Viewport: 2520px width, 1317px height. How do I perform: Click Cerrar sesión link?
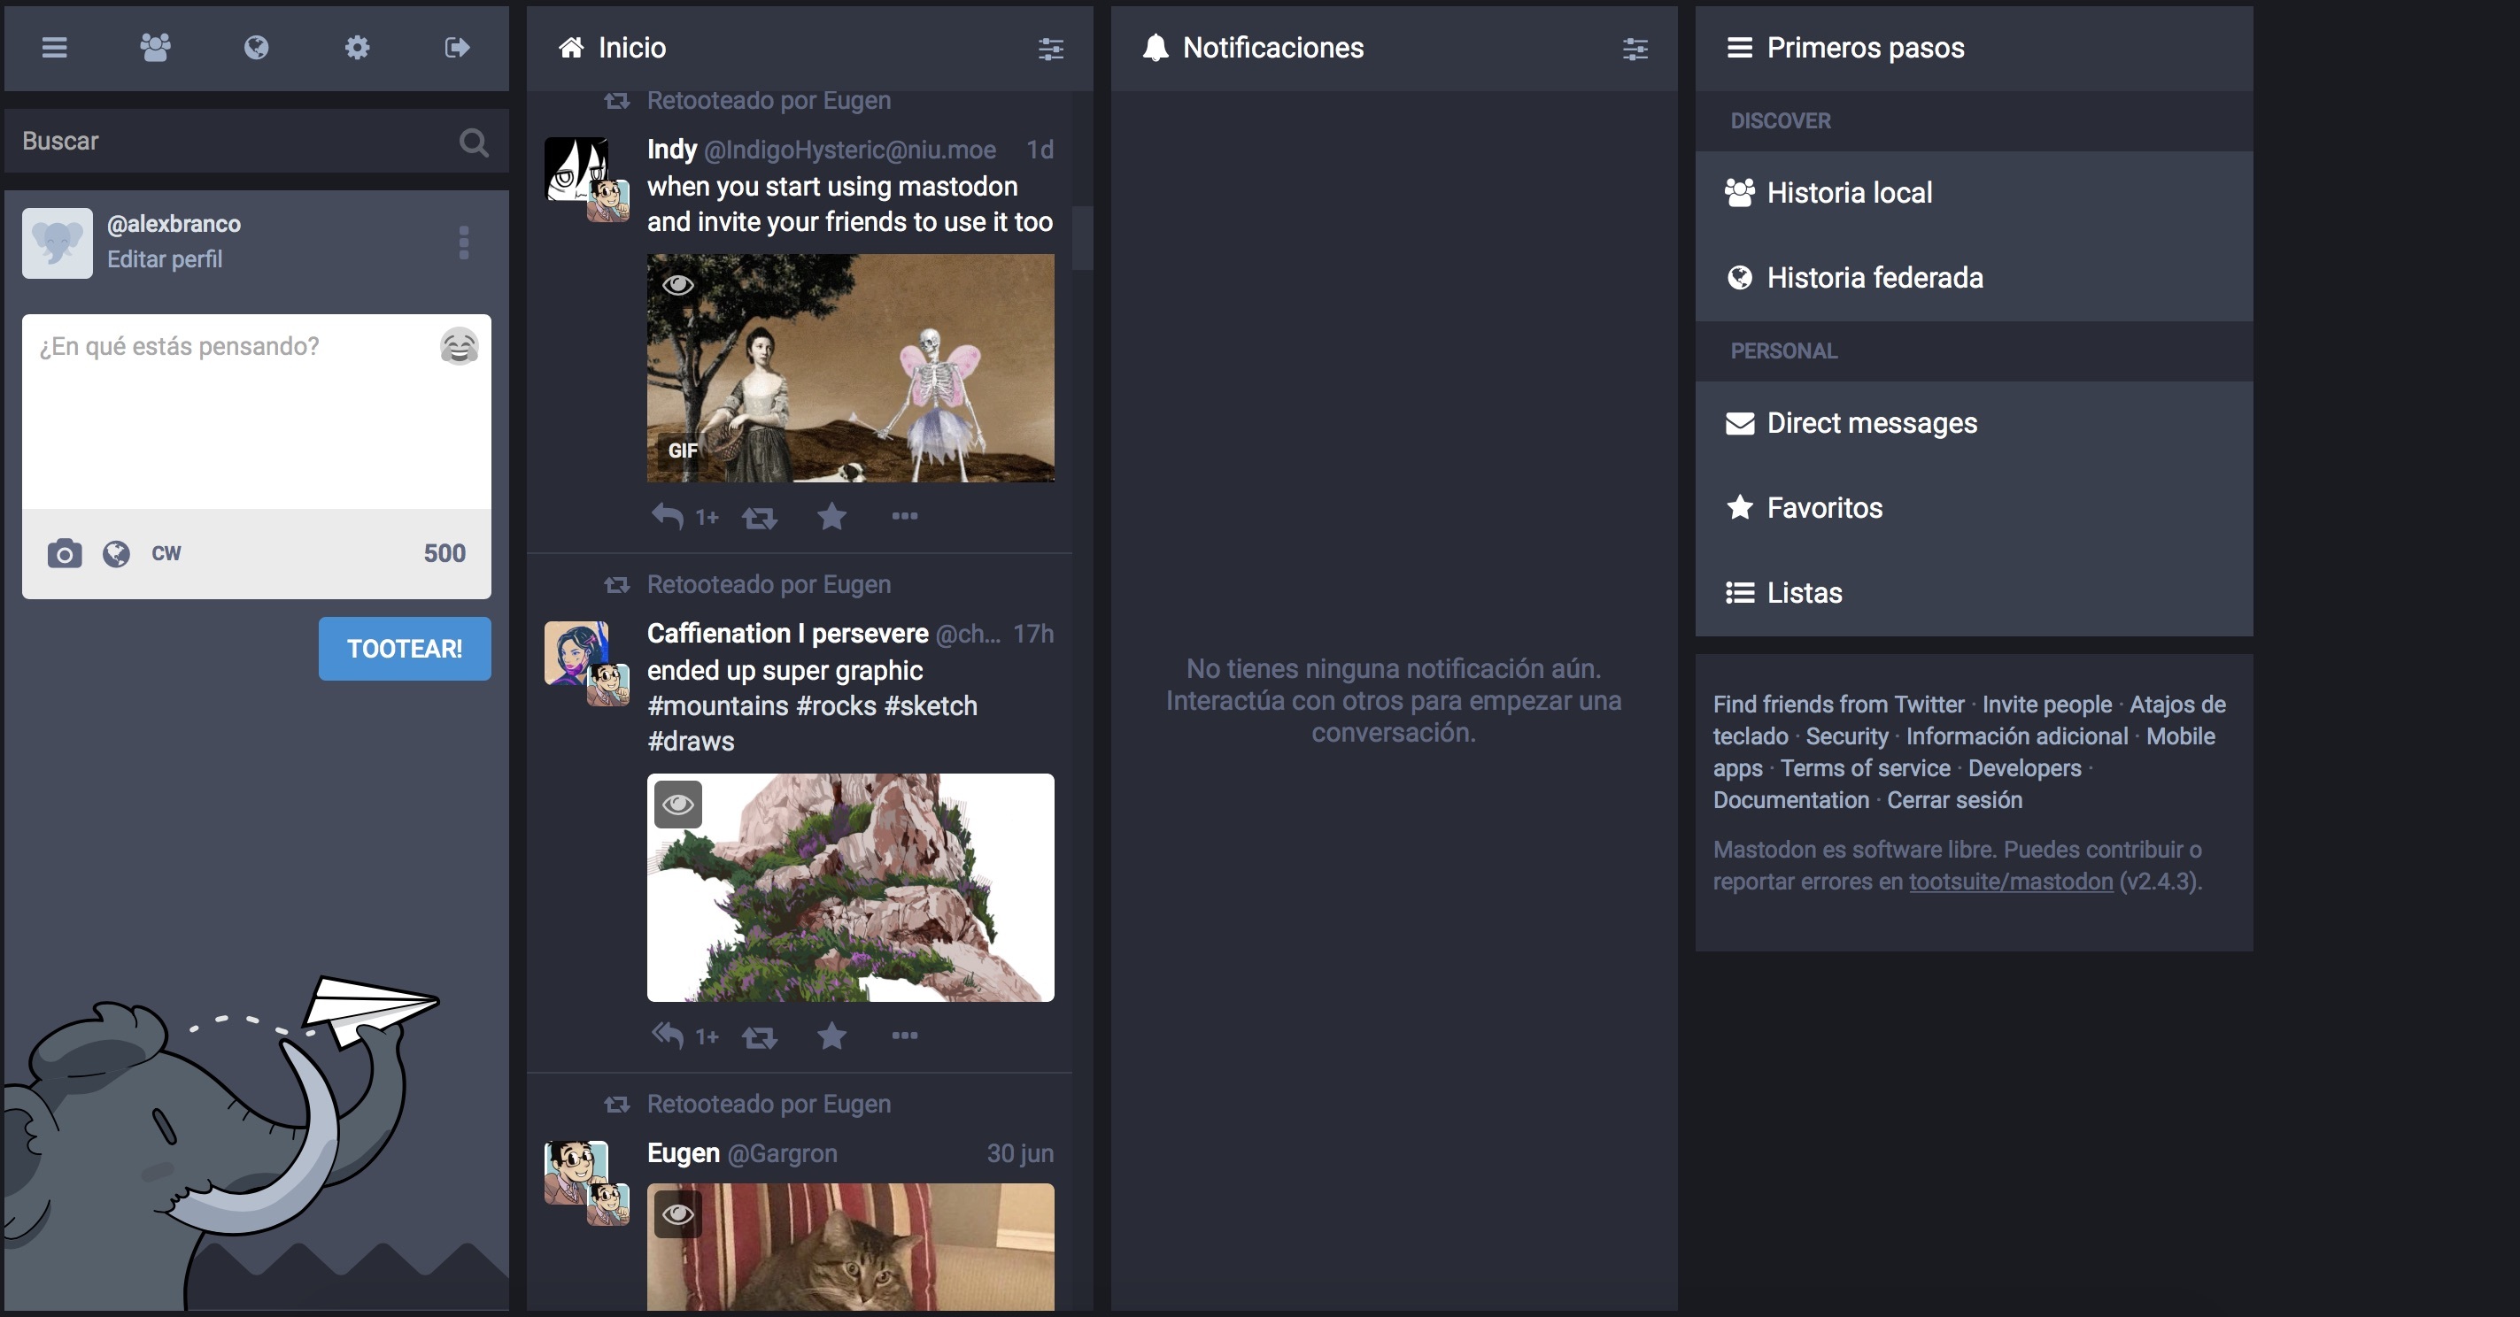pos(1953,800)
